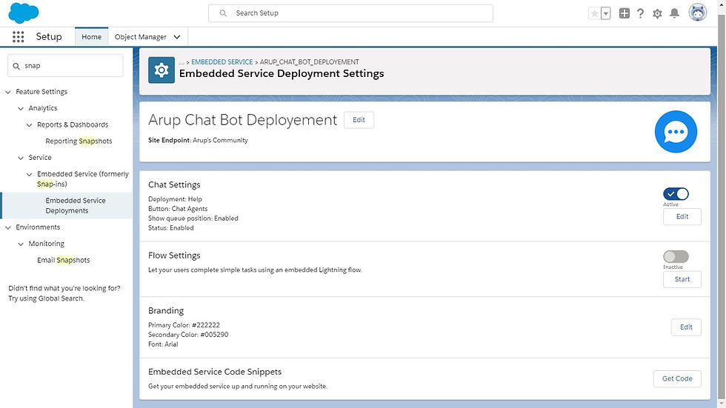Click the Setup app name label
Viewport: 726px width, 408px height.
49,36
